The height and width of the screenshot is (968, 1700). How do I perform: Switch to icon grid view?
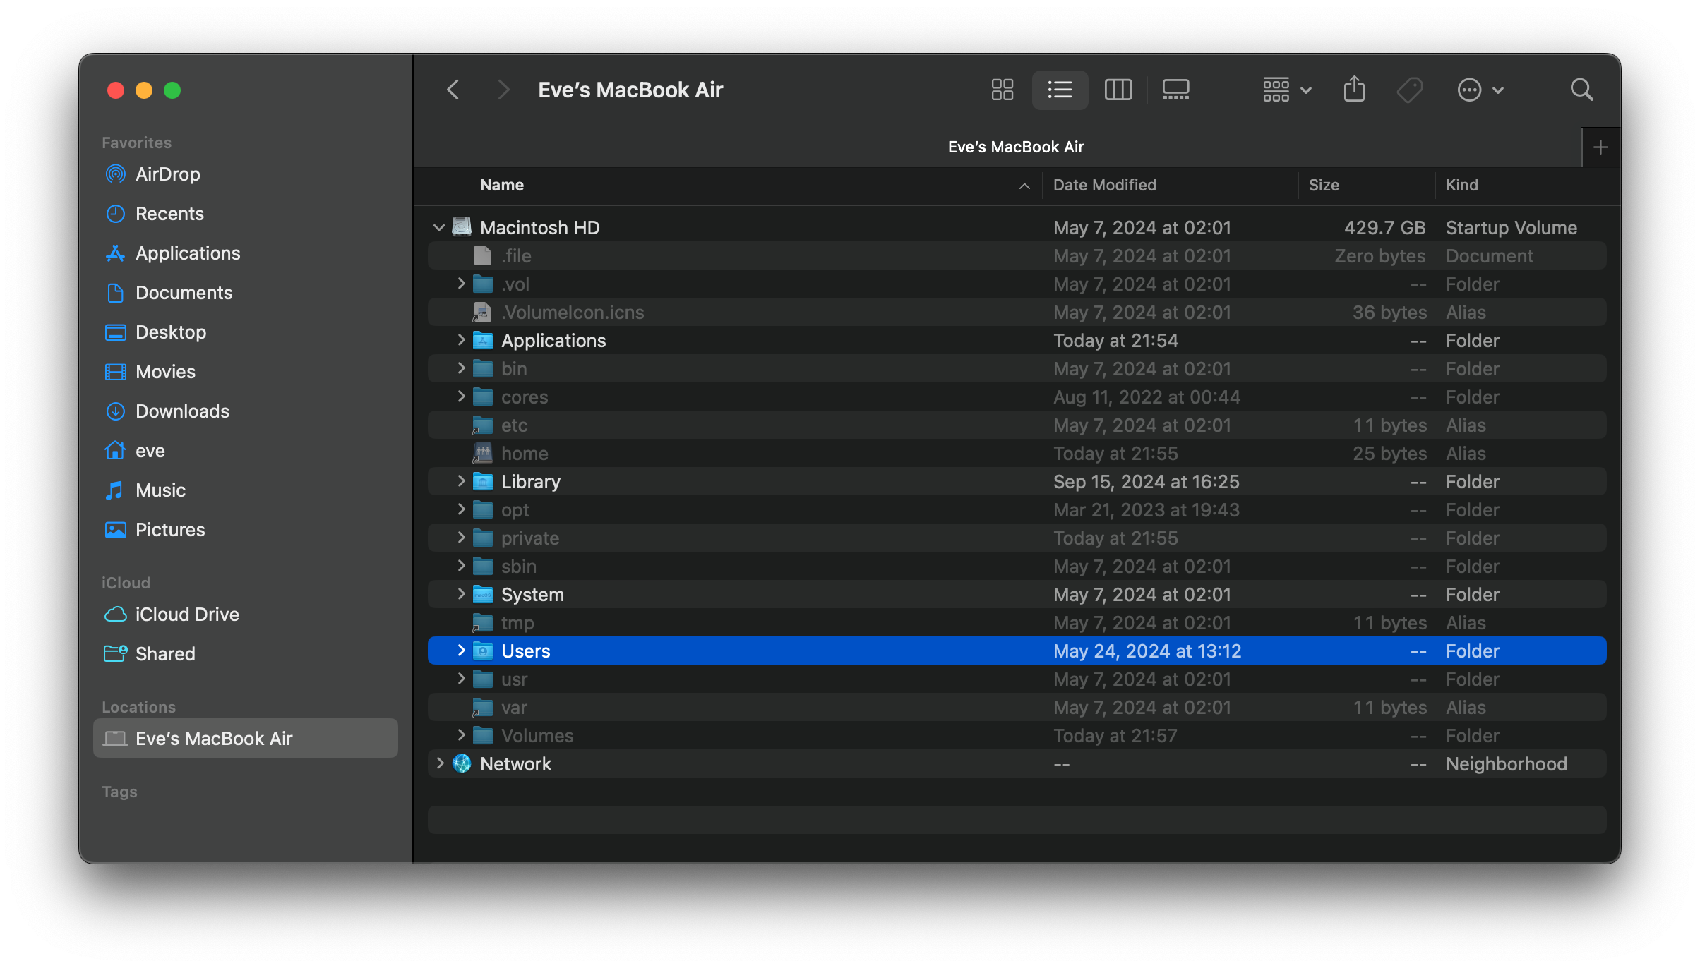1002,90
